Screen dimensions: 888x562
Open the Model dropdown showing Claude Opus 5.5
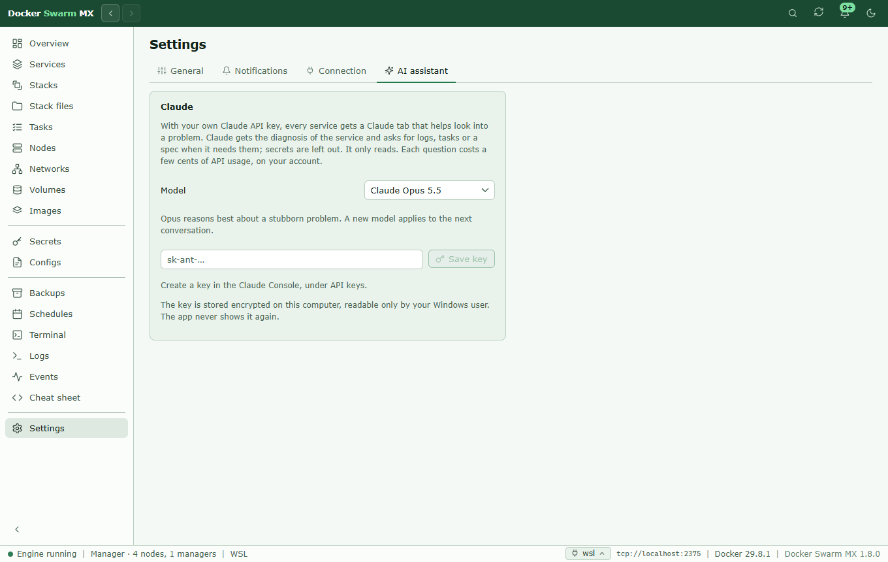click(430, 190)
